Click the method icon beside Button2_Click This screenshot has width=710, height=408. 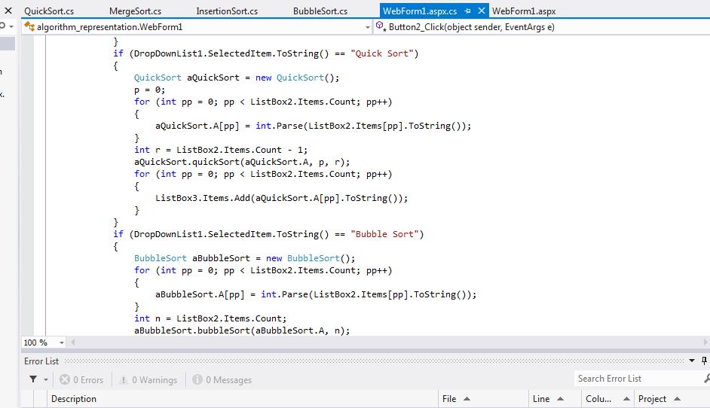point(381,26)
